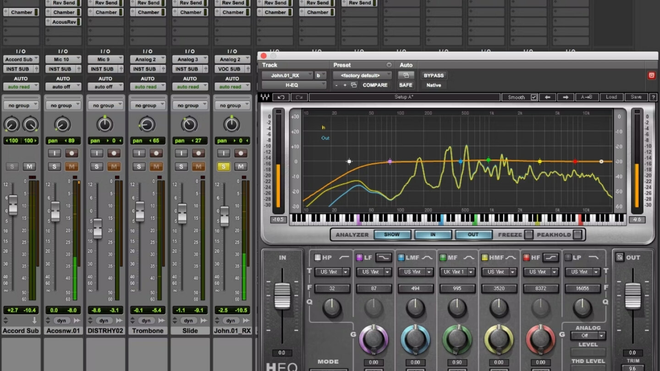Open the factory default preset dropdown
660x371 pixels.
coord(363,75)
